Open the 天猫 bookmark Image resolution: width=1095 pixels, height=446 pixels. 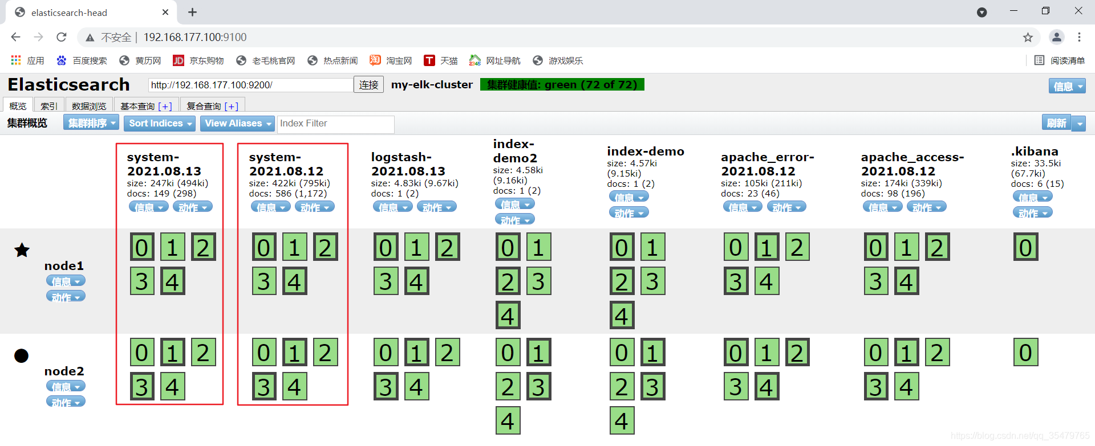(441, 60)
